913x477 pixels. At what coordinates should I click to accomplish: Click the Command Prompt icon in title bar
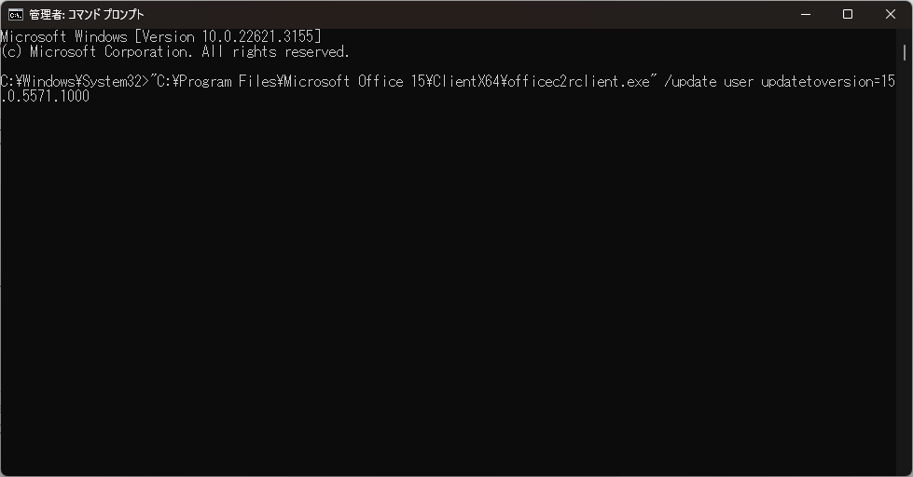[x=16, y=14]
